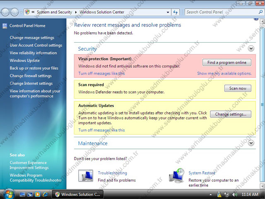Collapse the Security section chevron
Viewport: 265px width, 199px height.
pyautogui.click(x=251, y=49)
